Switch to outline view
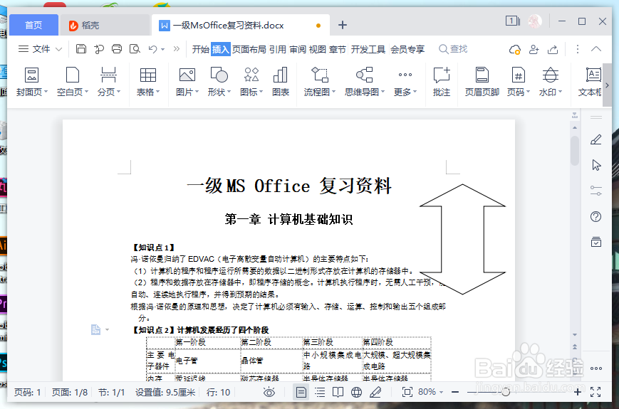The height and width of the screenshot is (409, 619). click(320, 392)
